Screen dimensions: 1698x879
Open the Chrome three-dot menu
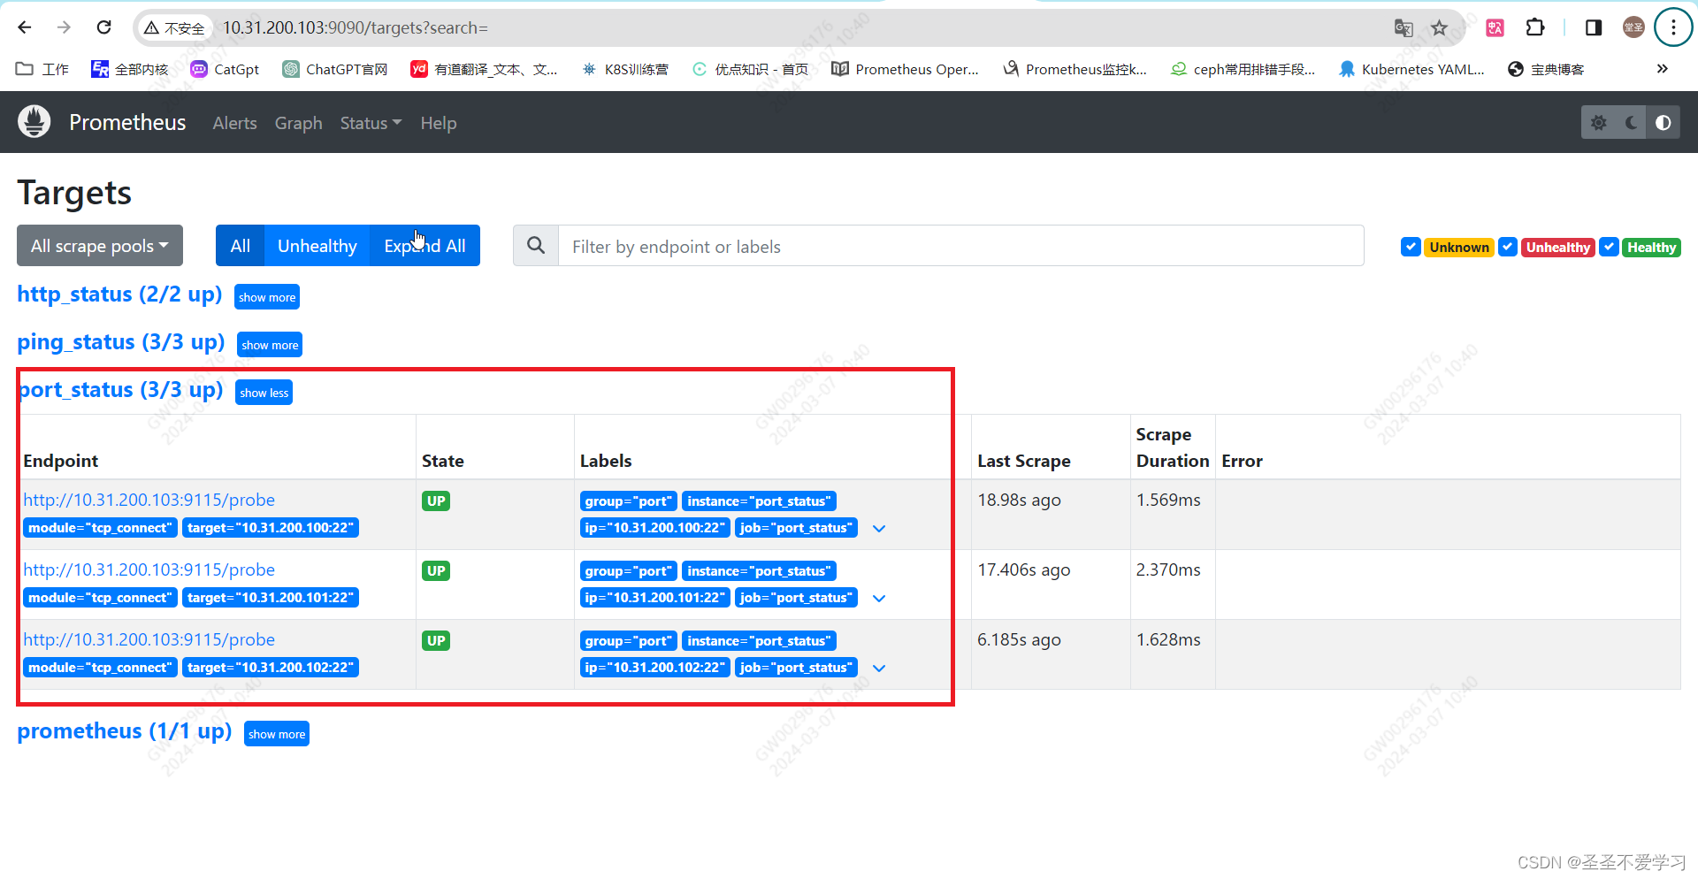[x=1673, y=27]
